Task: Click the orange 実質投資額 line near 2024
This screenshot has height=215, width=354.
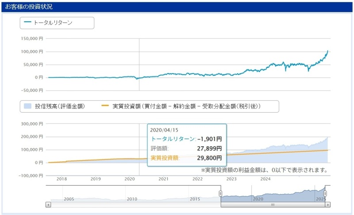Action: pyautogui.click(x=265, y=153)
